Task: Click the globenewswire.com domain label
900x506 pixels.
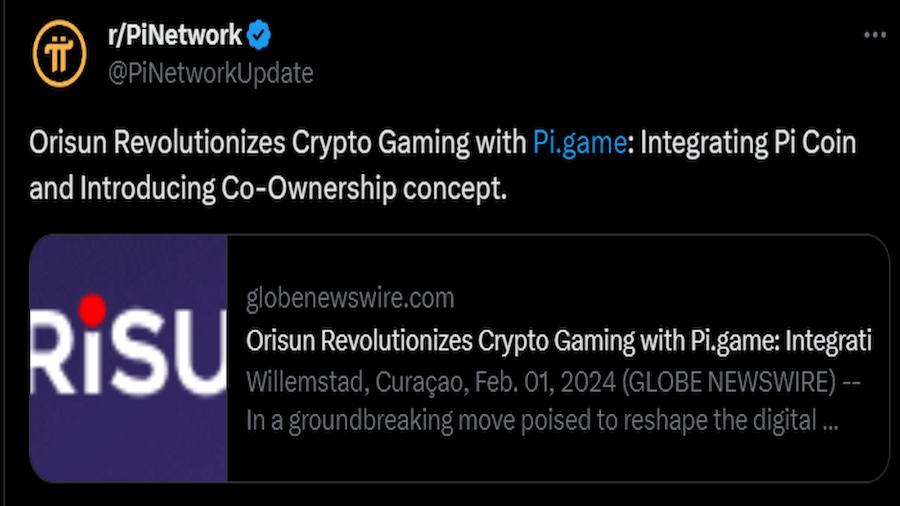Action: point(350,299)
